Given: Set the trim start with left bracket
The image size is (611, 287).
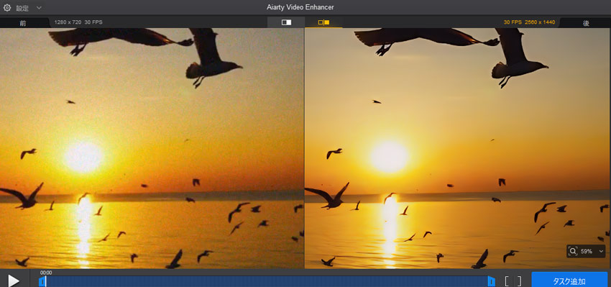Looking at the screenshot, I should (x=507, y=281).
